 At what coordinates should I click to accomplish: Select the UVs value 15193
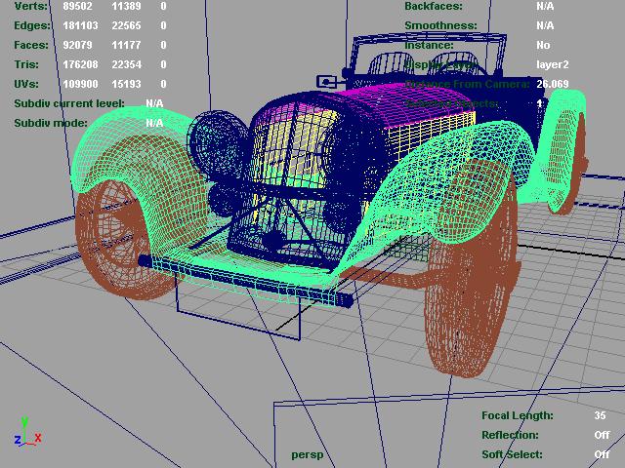point(126,84)
